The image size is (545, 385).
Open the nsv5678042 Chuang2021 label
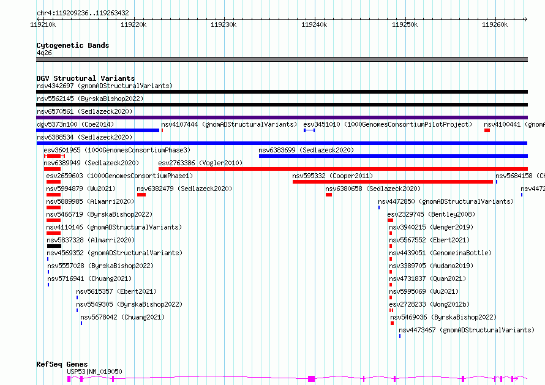[x=122, y=317]
